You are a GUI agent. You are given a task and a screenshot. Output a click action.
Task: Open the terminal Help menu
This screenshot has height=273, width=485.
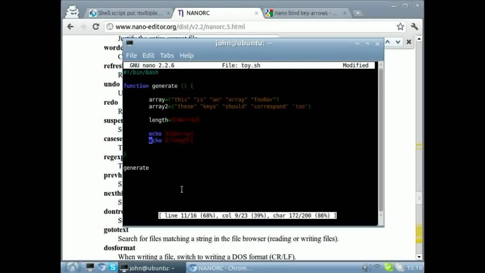186,55
